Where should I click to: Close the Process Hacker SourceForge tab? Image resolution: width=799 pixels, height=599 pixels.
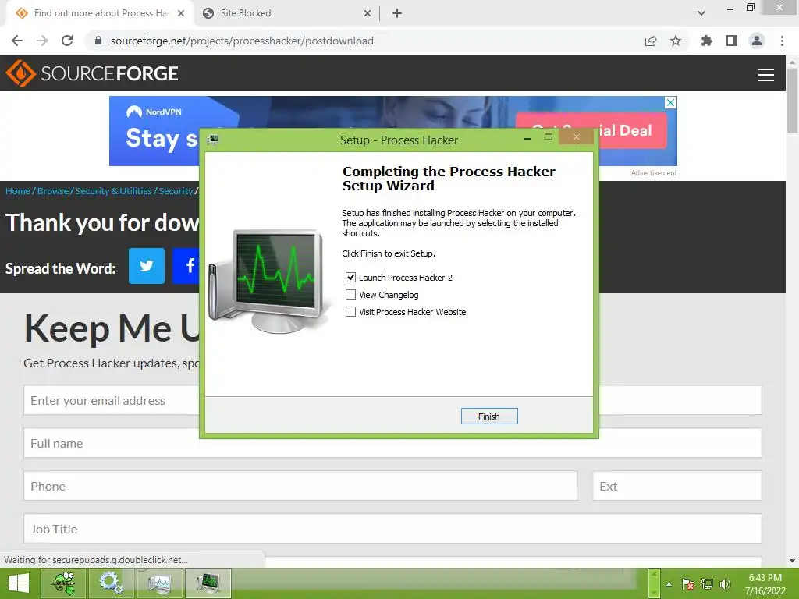tap(181, 13)
